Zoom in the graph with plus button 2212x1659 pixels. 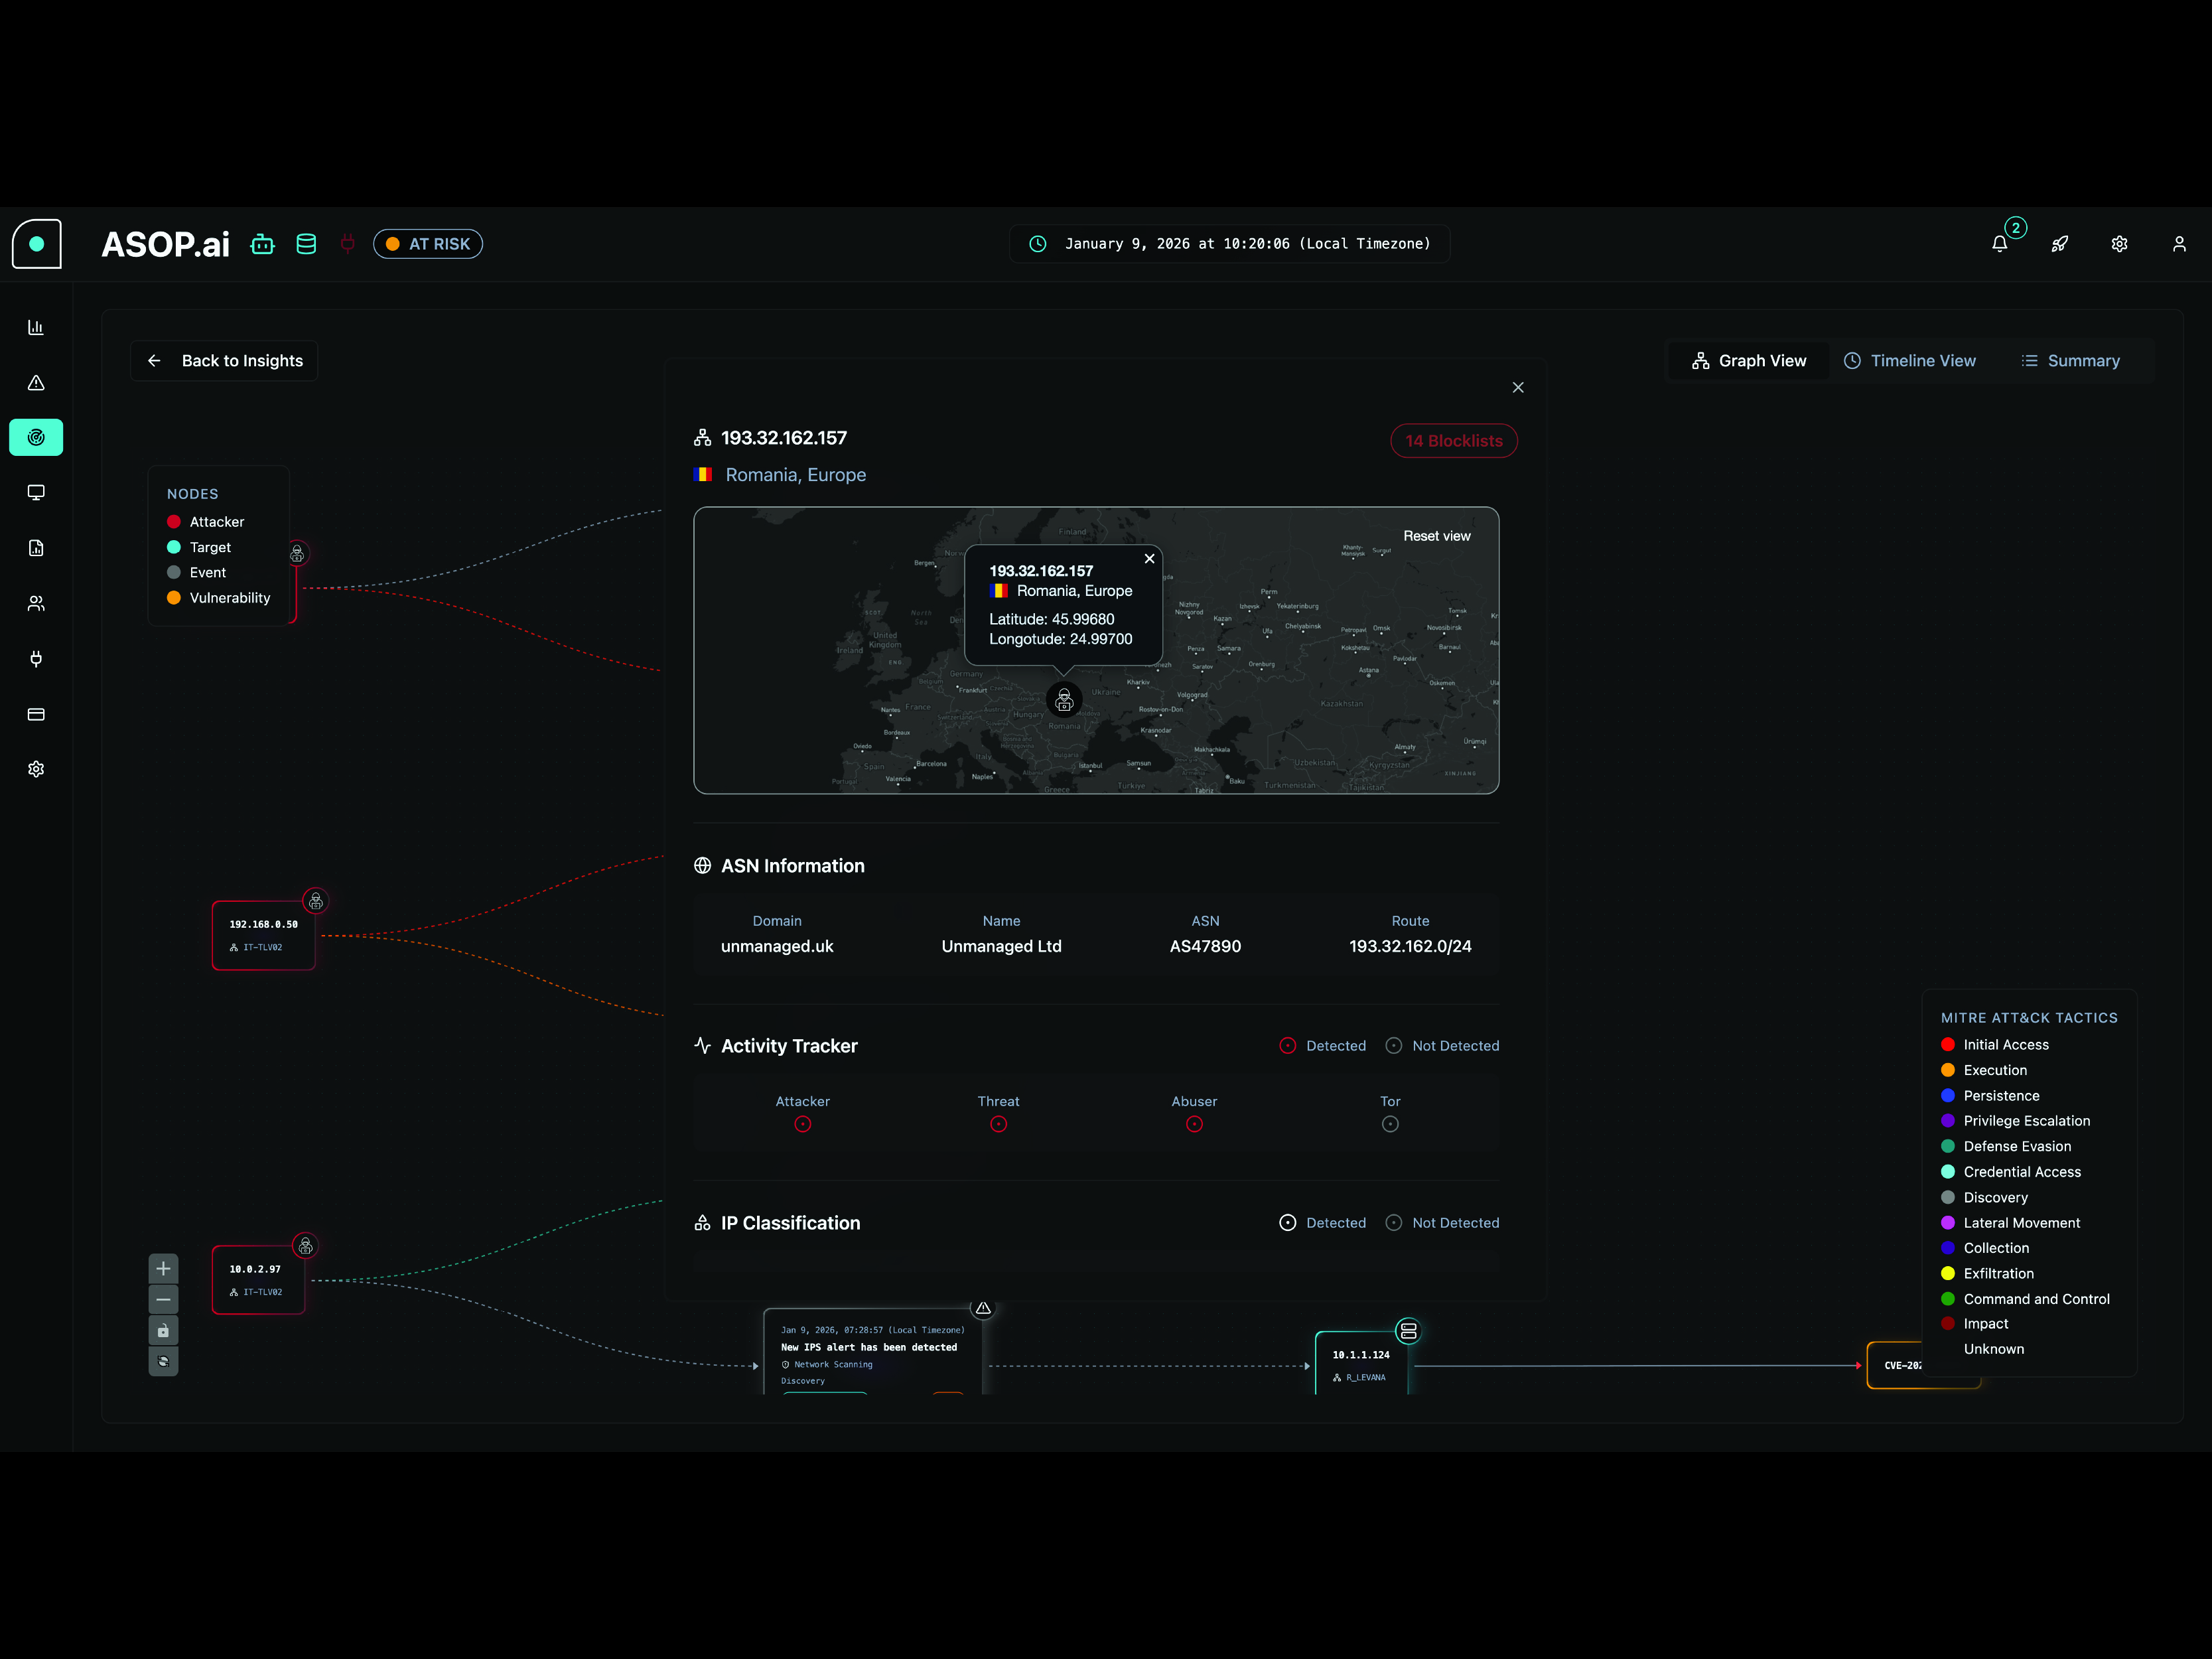click(x=163, y=1269)
